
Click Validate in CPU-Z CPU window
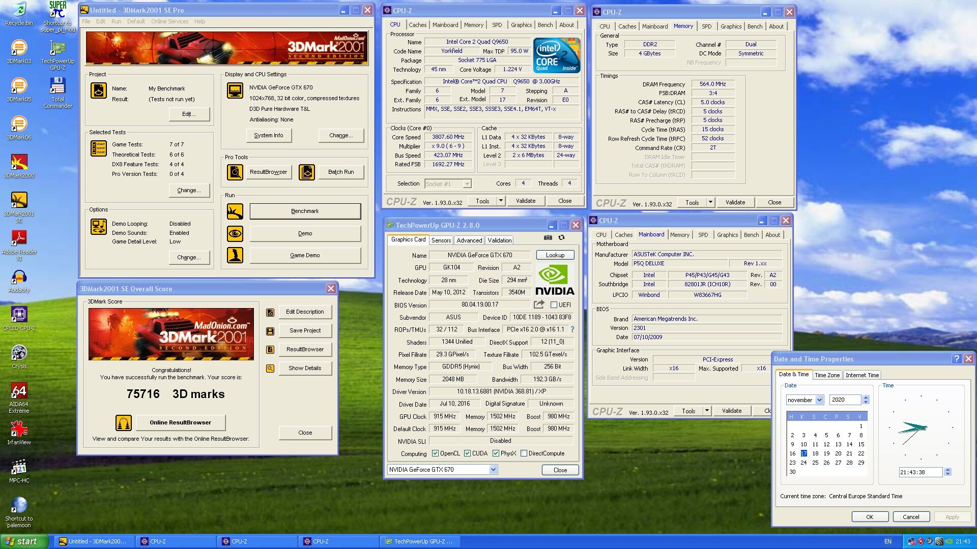(x=525, y=201)
